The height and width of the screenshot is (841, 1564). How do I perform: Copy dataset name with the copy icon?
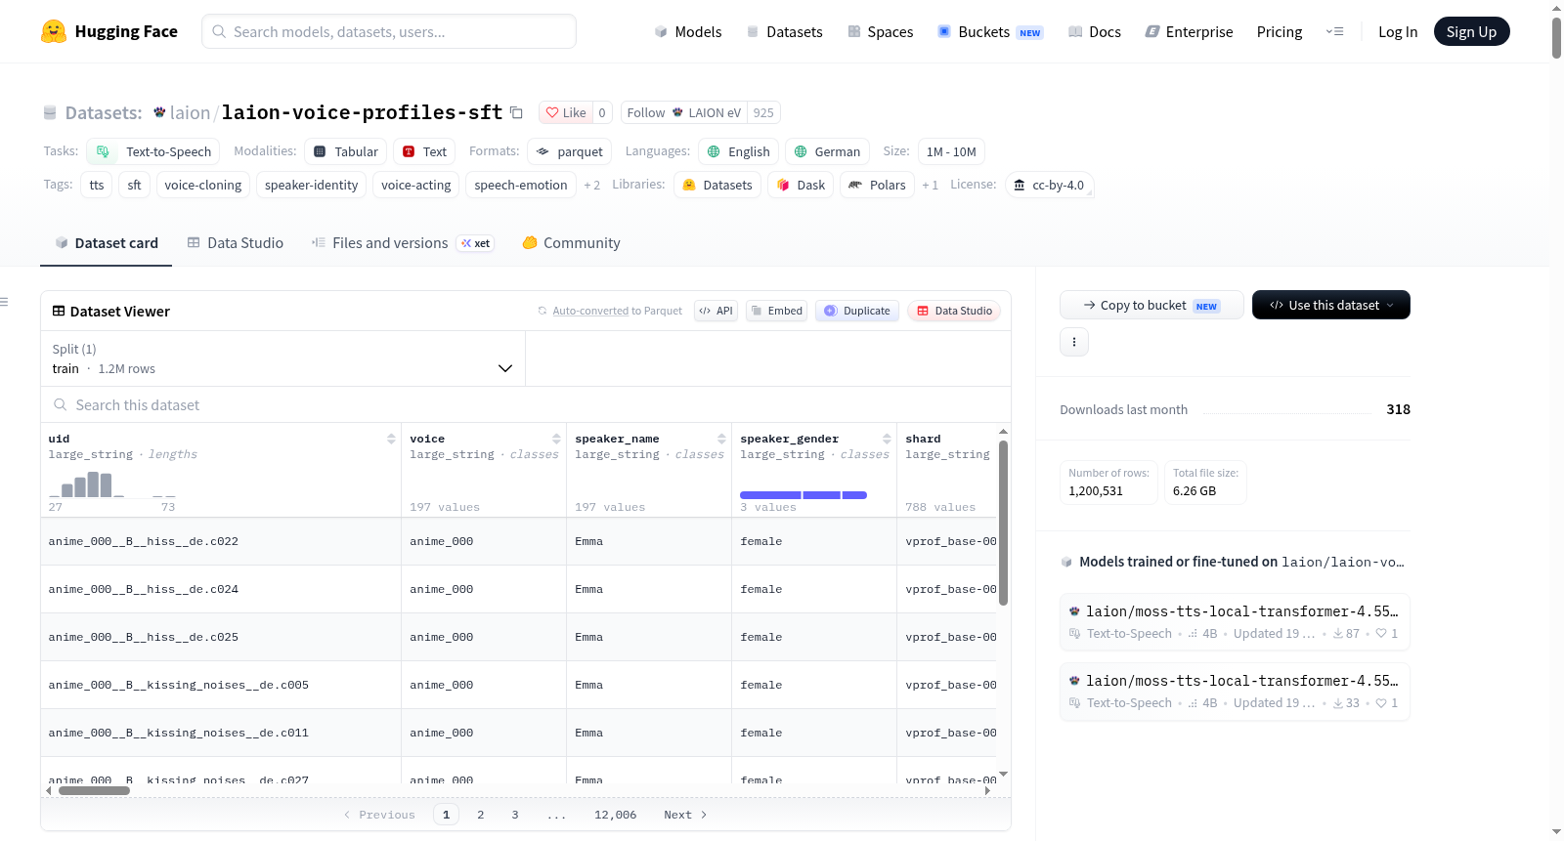[x=516, y=112]
